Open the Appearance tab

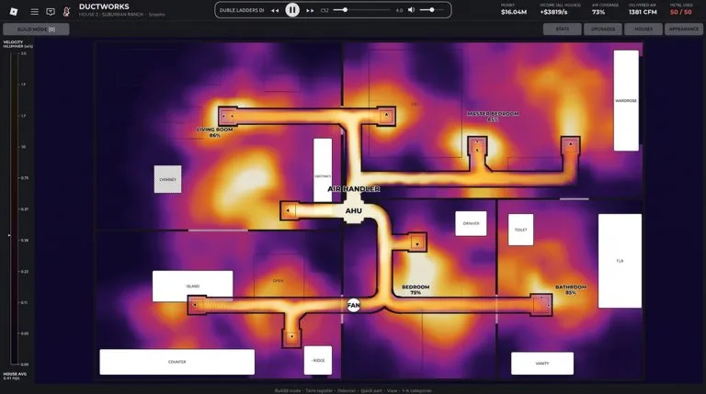pos(684,29)
